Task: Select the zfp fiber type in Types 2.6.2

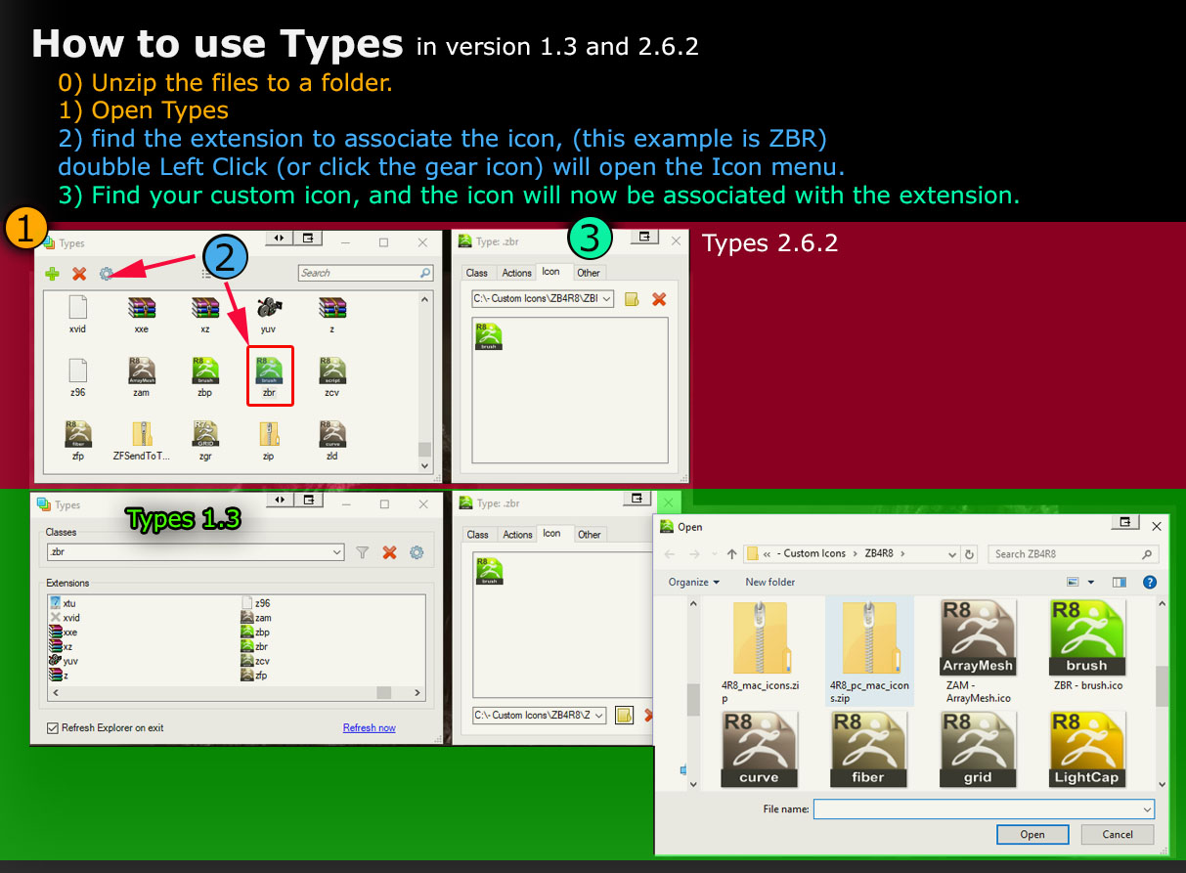Action: [78, 441]
